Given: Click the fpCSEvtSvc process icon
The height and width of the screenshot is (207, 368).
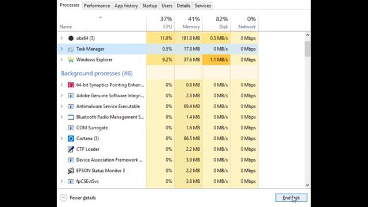Looking at the screenshot, I should point(71,182).
